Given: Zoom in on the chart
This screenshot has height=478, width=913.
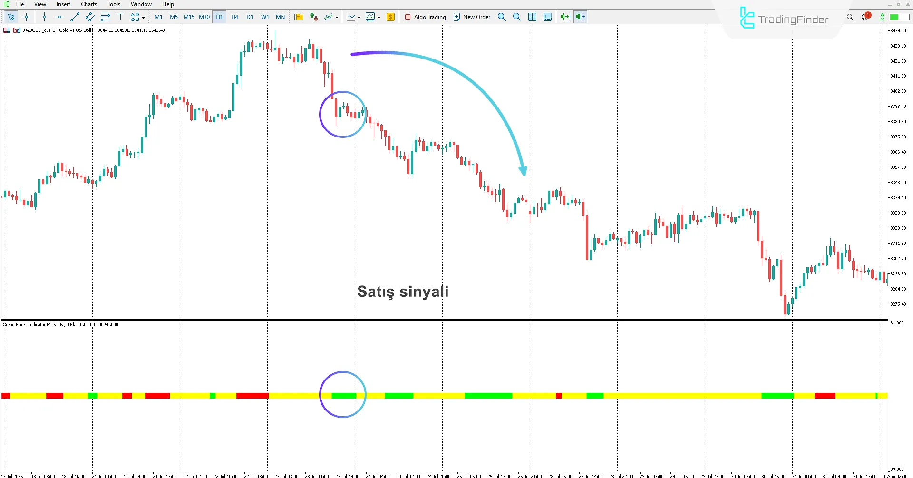Looking at the screenshot, I should tap(502, 17).
